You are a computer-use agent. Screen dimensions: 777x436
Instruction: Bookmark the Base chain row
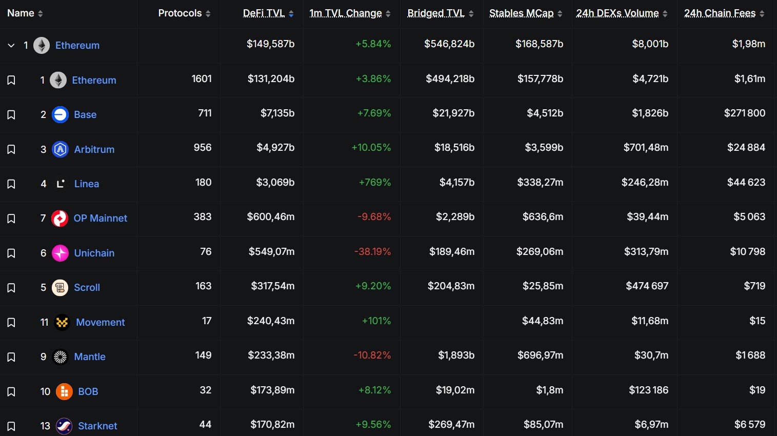pyautogui.click(x=11, y=115)
